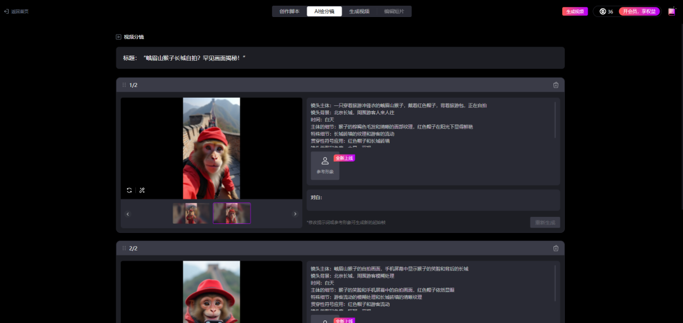The height and width of the screenshot is (323, 683).
Task: Click the 视频分镜 play icon
Action: coord(118,37)
